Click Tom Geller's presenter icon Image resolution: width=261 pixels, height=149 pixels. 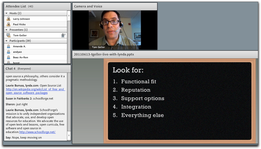click(9, 35)
